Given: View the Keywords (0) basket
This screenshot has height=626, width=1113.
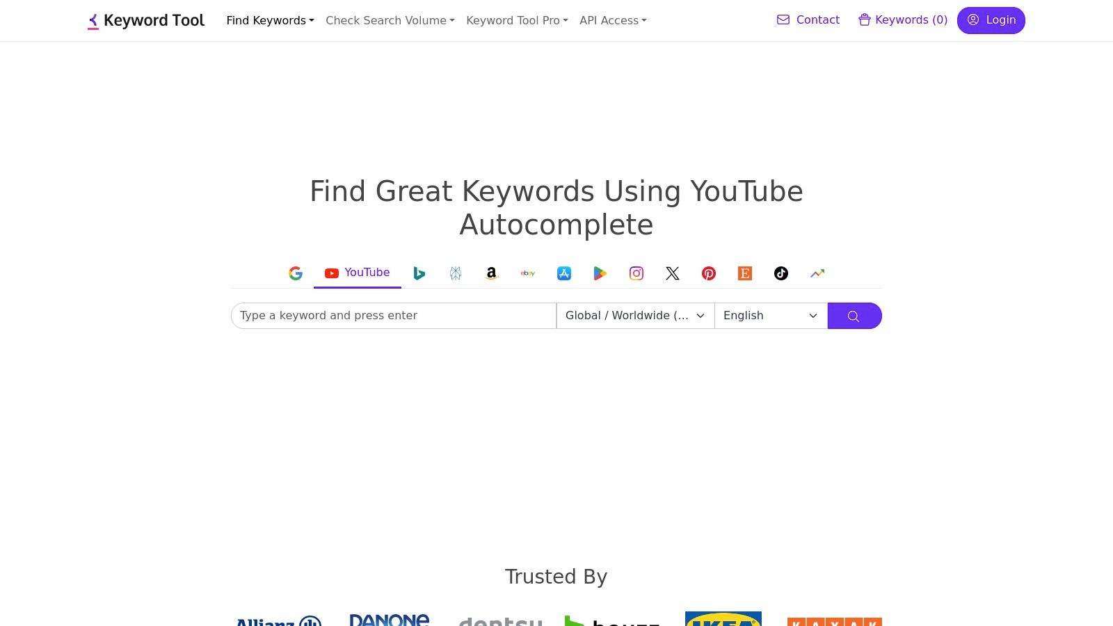Looking at the screenshot, I should tap(902, 19).
